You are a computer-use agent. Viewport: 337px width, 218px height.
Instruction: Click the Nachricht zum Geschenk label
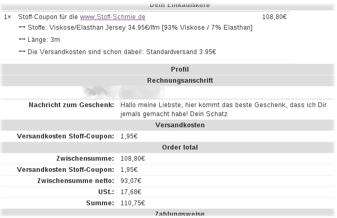click(x=71, y=105)
